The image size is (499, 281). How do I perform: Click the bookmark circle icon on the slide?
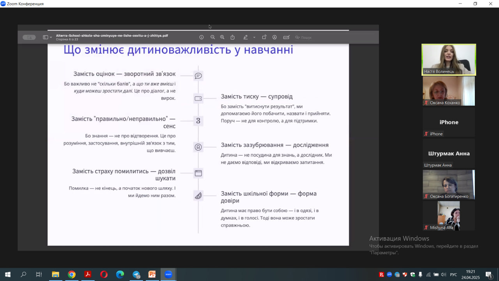point(198,147)
